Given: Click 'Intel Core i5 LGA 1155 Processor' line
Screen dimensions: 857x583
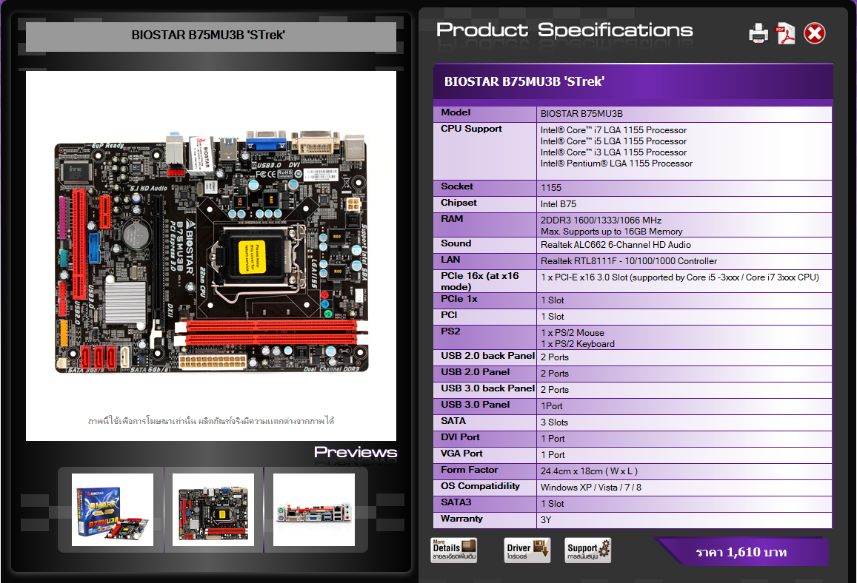Looking at the screenshot, I should click(613, 141).
